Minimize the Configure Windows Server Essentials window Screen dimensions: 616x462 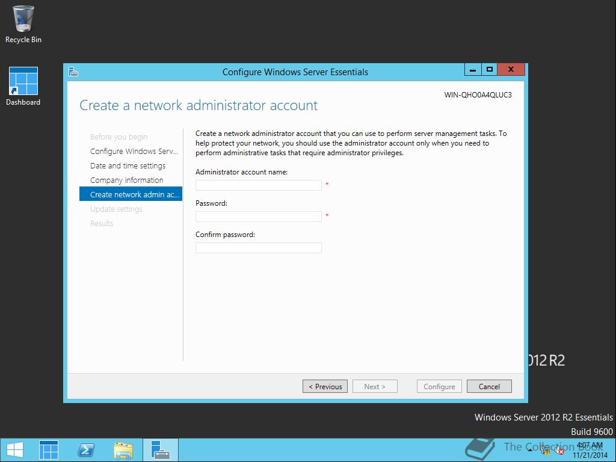(x=473, y=70)
